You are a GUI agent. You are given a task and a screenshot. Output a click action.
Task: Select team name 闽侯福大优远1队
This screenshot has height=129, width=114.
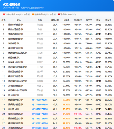pyautogui.click(x=16, y=62)
